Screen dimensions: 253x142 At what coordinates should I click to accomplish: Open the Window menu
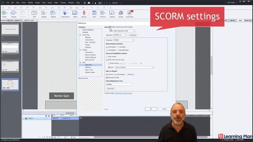[x=71, y=3]
